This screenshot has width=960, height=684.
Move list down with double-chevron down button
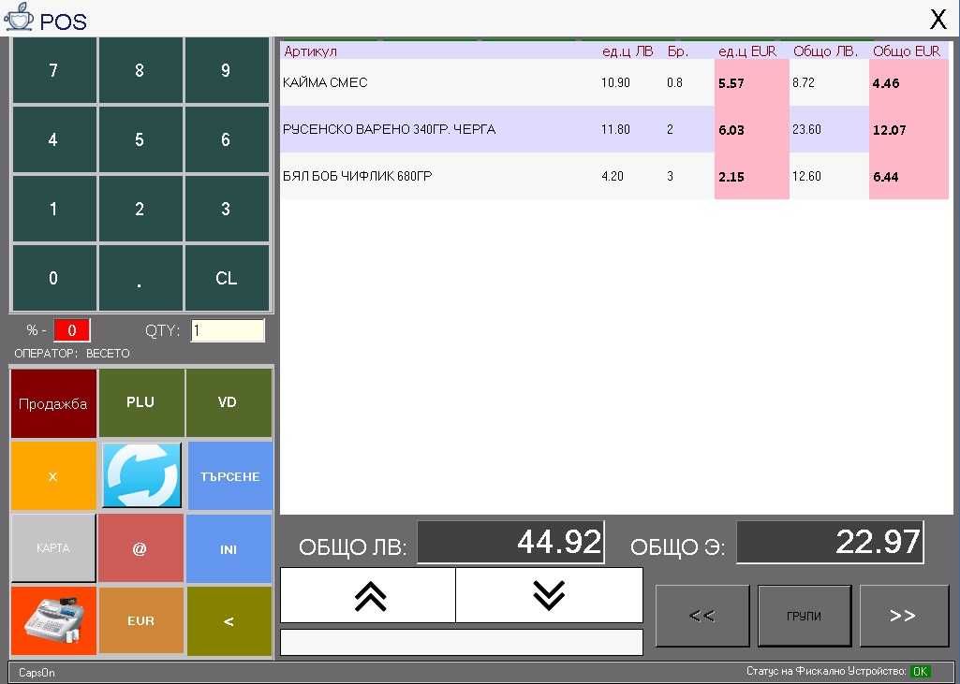549,595
